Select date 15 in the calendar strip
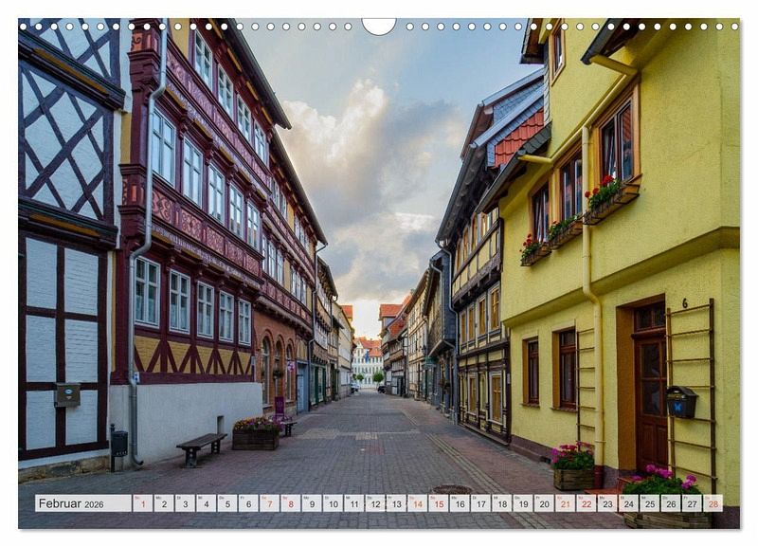This screenshot has height=547, width=758. 439,503
